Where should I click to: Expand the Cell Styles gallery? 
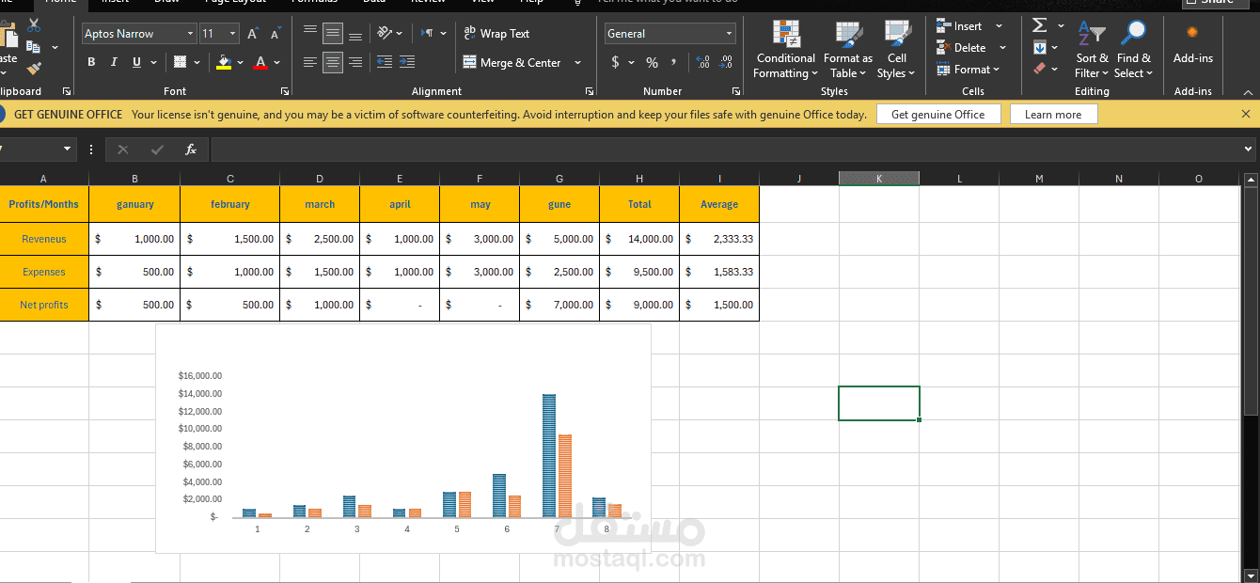896,49
